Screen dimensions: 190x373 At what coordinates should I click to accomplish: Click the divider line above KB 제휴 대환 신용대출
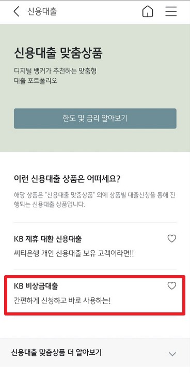tap(95, 223)
